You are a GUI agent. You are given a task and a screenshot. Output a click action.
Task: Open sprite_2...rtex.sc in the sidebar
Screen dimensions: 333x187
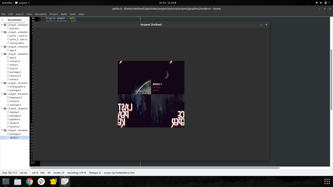pyautogui.click(x=18, y=39)
